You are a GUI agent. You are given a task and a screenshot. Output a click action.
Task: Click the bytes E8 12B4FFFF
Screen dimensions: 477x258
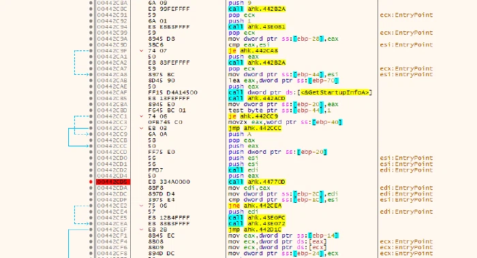169,218
